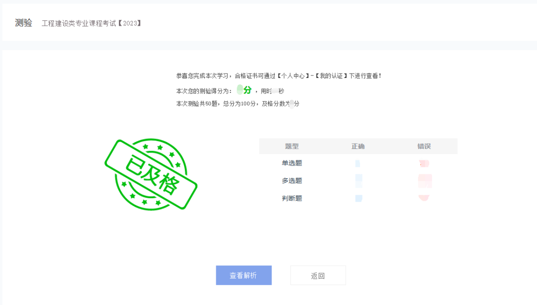Click the 查看解析 button

coord(244,275)
